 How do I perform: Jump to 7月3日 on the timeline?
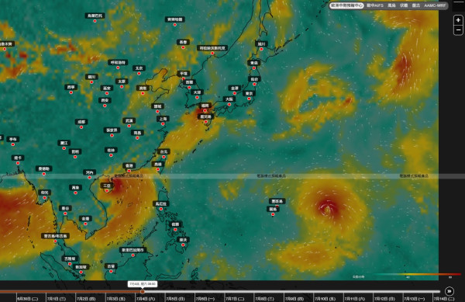tap(115, 299)
